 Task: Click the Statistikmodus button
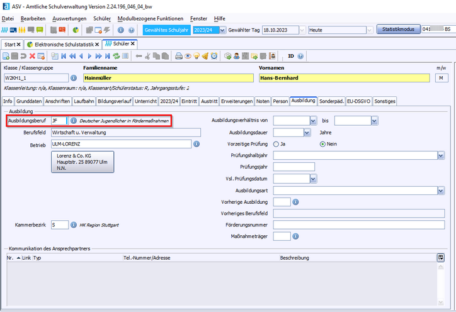(x=399, y=29)
